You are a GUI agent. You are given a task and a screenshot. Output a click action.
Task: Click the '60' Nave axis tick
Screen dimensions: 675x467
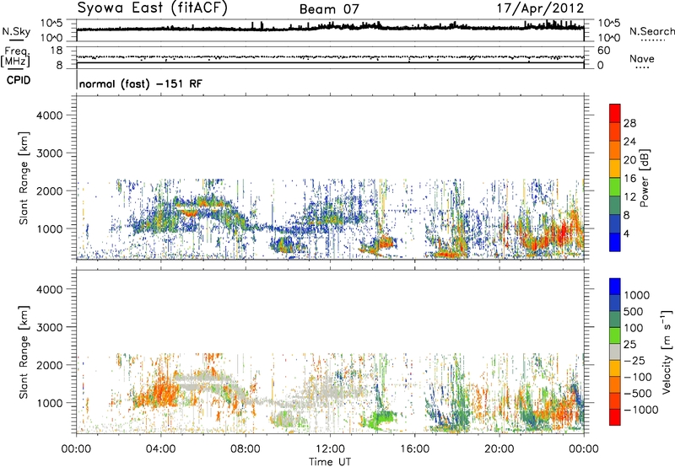[603, 51]
